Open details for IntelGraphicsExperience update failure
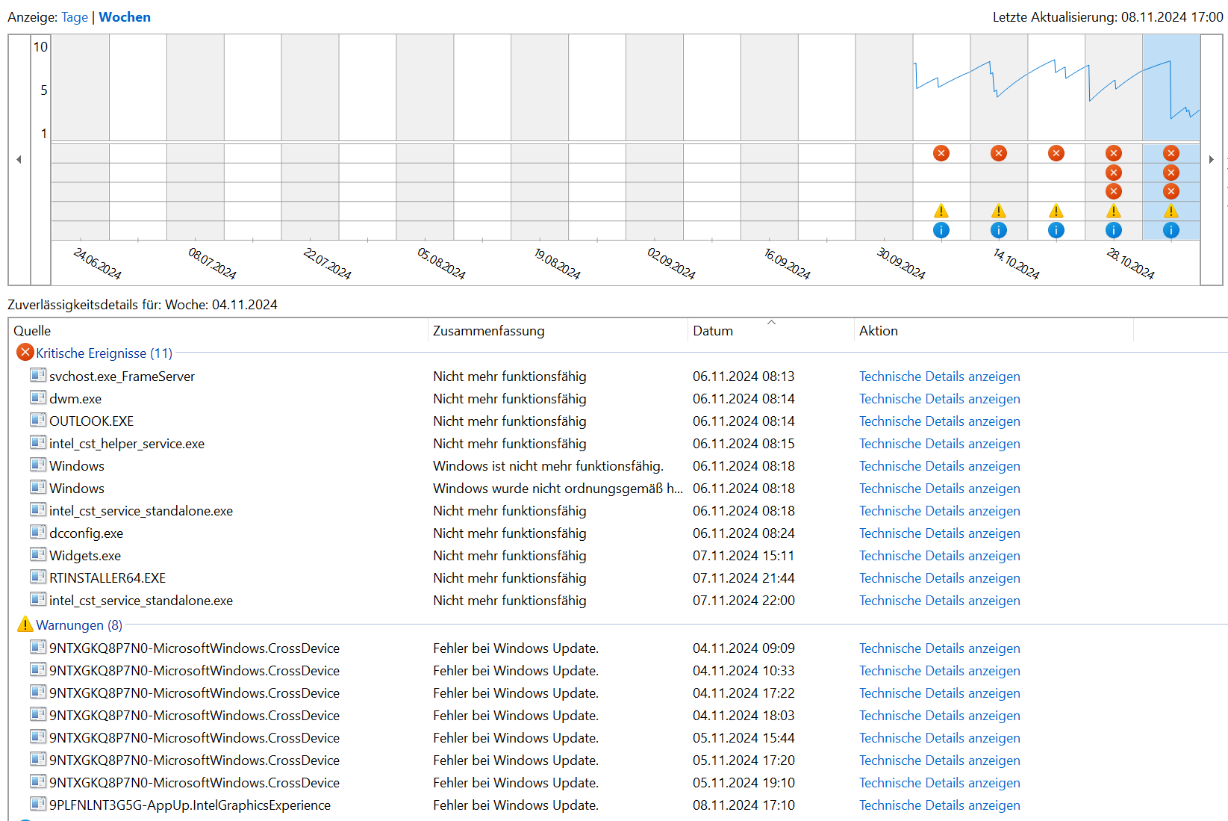Image resolution: width=1228 pixels, height=821 pixels. point(940,805)
